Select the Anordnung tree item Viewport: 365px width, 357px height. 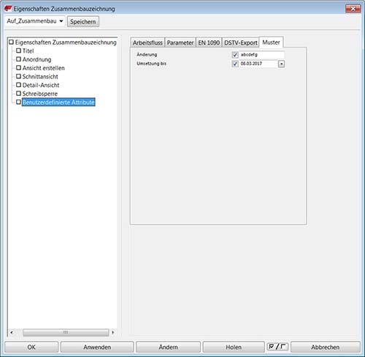pyautogui.click(x=36, y=59)
